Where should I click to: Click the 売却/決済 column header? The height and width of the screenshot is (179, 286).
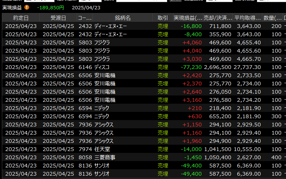218,18
